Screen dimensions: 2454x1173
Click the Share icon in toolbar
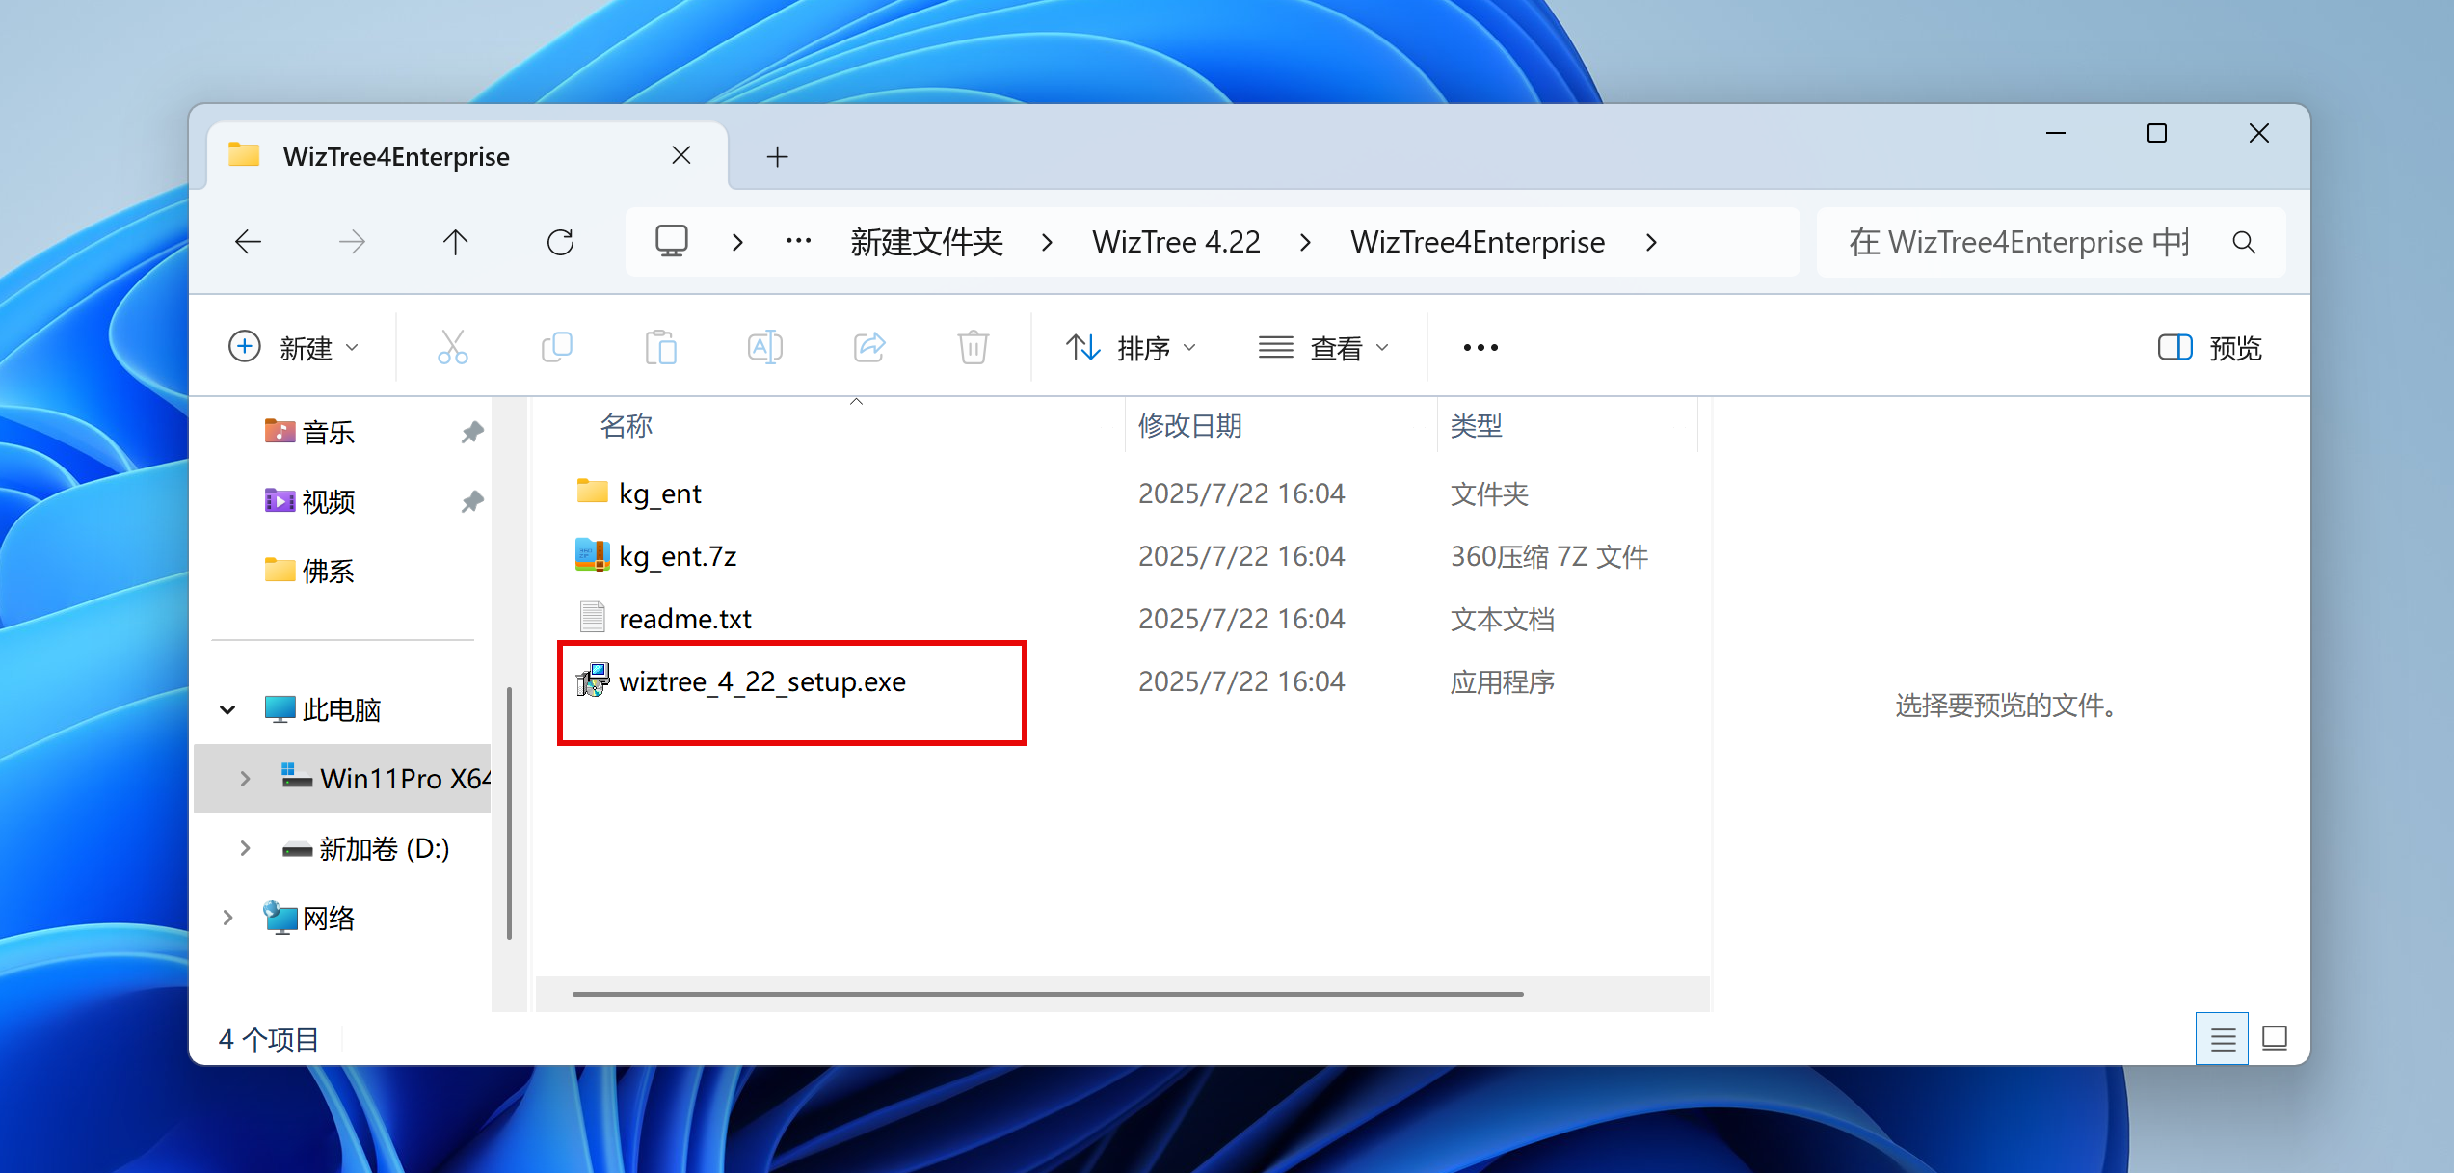tap(869, 347)
